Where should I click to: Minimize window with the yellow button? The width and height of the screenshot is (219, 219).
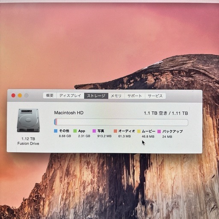[20, 95]
